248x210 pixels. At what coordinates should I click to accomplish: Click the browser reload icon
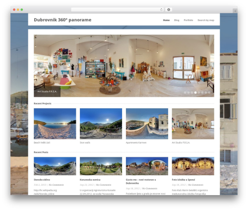[x=161, y=9]
